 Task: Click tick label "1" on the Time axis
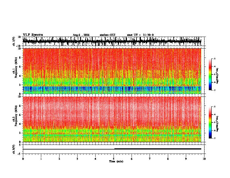(x=41, y=159)
